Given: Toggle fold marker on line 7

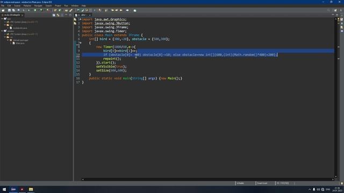Looking at the screenshot, I should point(81,43).
